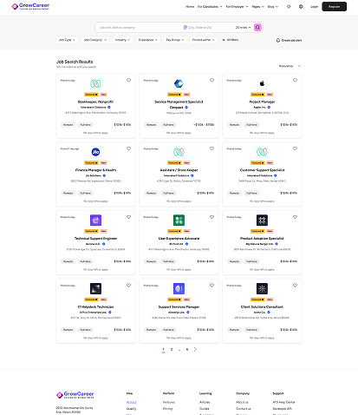Viewport: 358px width, 415px height.
Task: Open the 20 miles radius dropdown
Action: coord(243,27)
